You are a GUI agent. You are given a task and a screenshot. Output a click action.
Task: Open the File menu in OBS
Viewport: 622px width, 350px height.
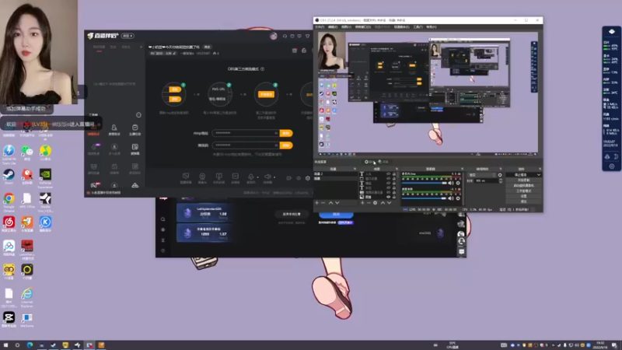(320, 27)
